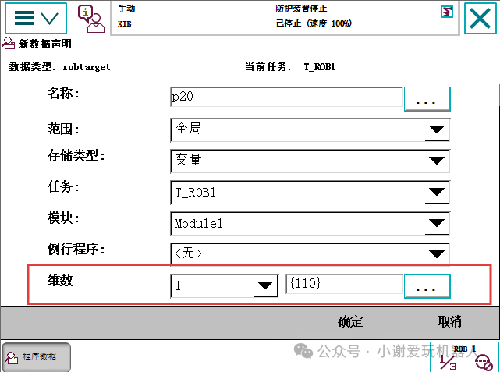The height and width of the screenshot is (372, 500).
Task: Switch to the 程序数据 taskbar tab
Action: click(x=36, y=357)
